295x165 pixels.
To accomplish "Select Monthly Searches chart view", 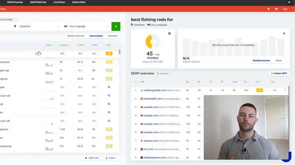I will [261, 60].
